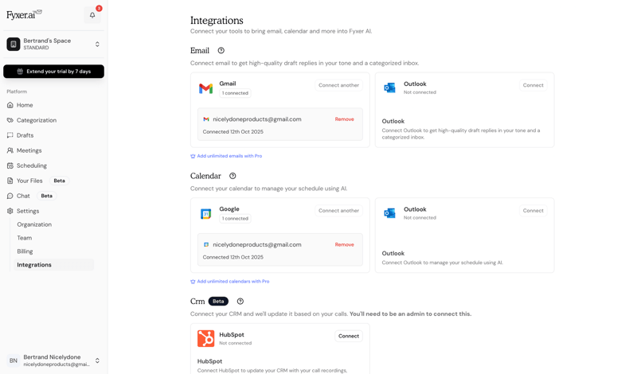Viewport: 637px width, 374px height.
Task: Collapse the Settings sidebar section
Action: tap(28, 211)
